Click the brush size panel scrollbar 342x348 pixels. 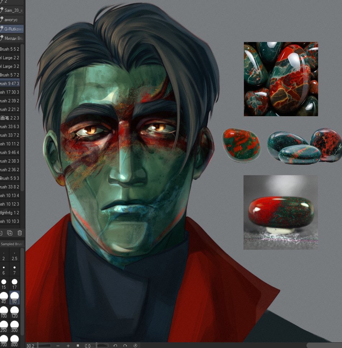[x=22, y=291]
